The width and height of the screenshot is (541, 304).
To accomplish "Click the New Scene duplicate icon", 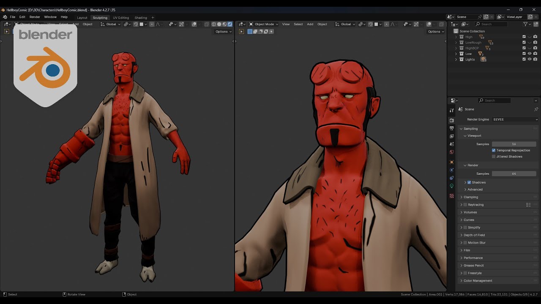I will click(486, 17).
